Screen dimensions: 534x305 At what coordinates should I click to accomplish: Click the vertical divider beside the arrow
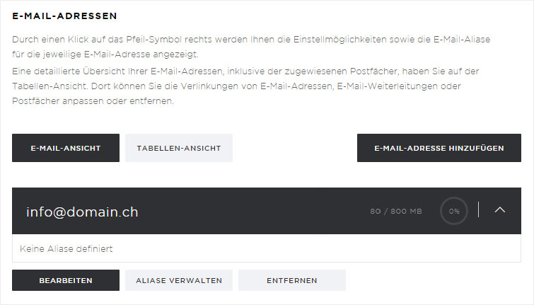pos(479,209)
